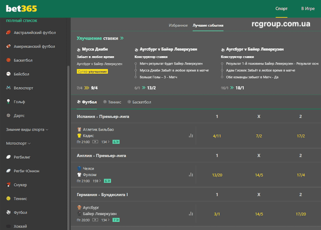Open stats chart icon for Челси v Фулхэм
Screen dimensions: 321x230
(x=191, y=175)
